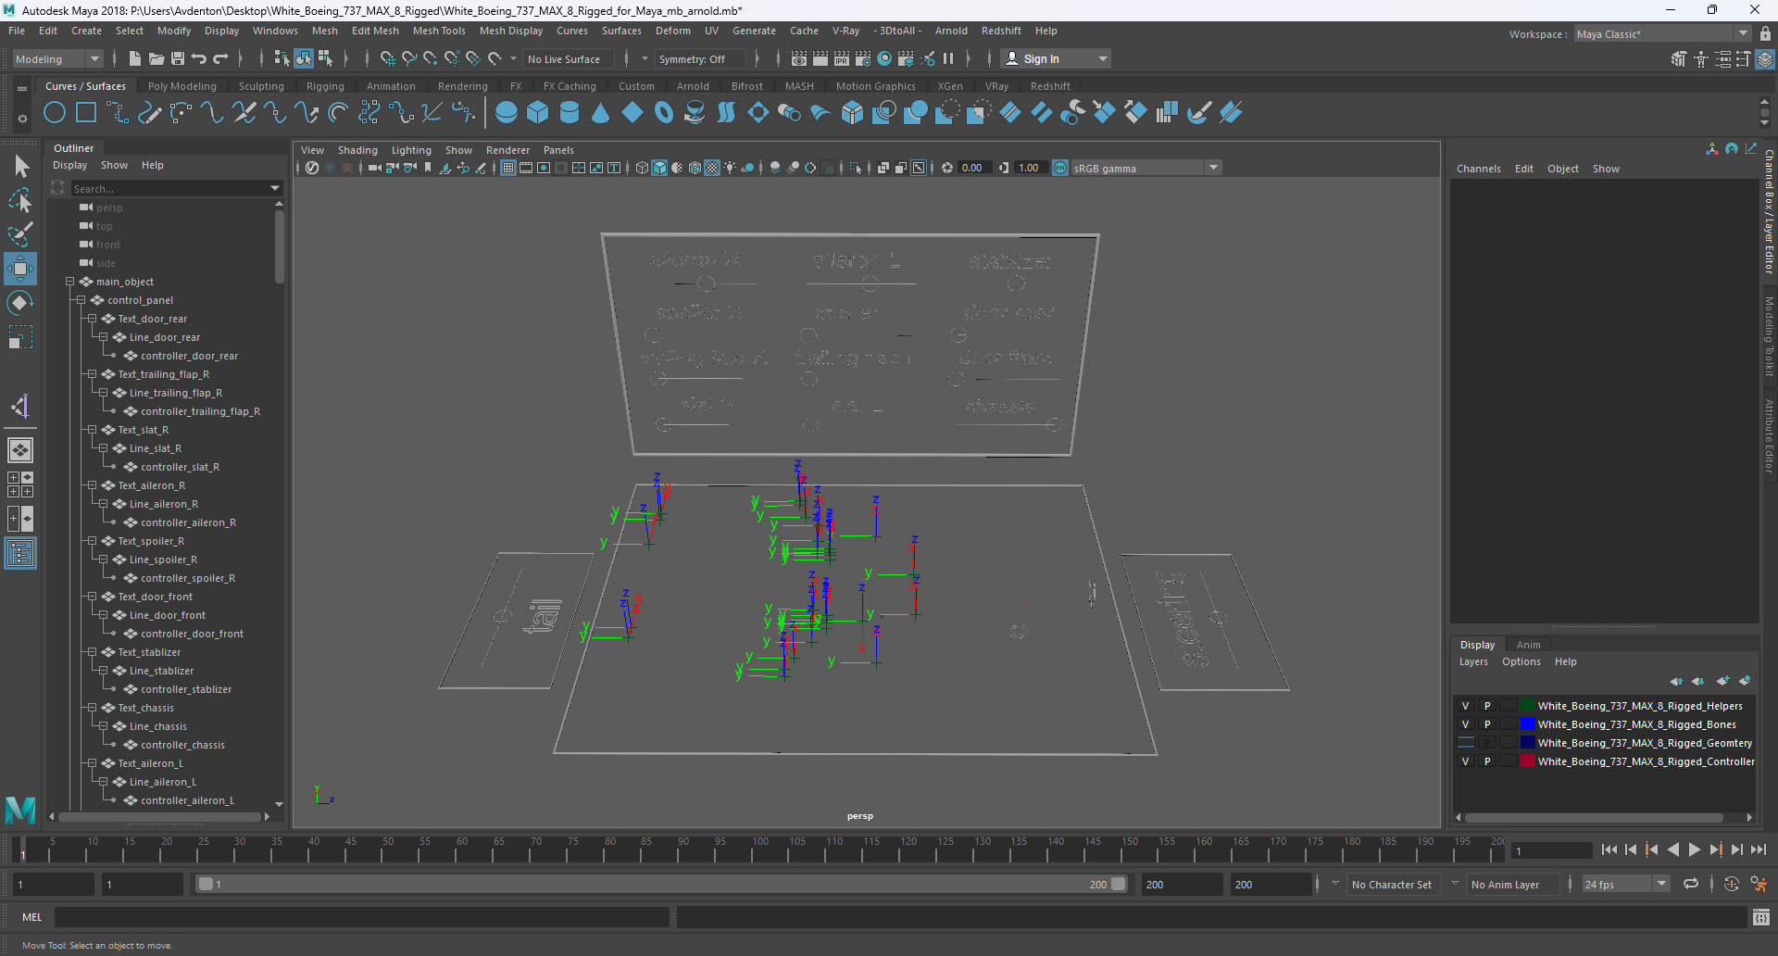Enable wireframe shading in viewport toolbar
This screenshot has height=956, width=1778.
point(642,168)
